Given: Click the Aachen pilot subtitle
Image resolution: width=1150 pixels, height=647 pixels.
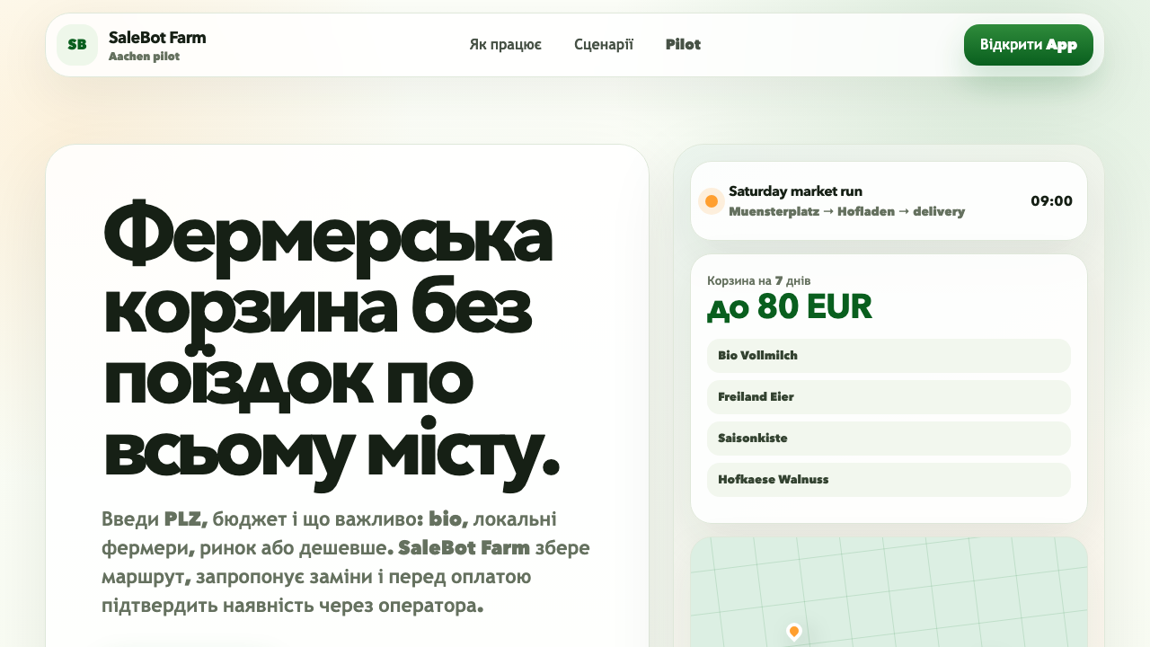Looking at the screenshot, I should point(144,57).
